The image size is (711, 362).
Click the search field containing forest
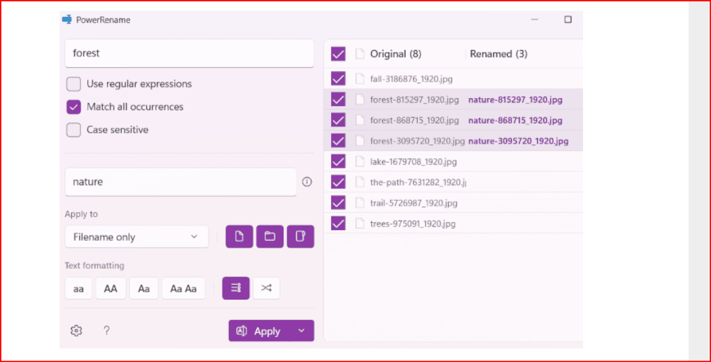(x=189, y=53)
